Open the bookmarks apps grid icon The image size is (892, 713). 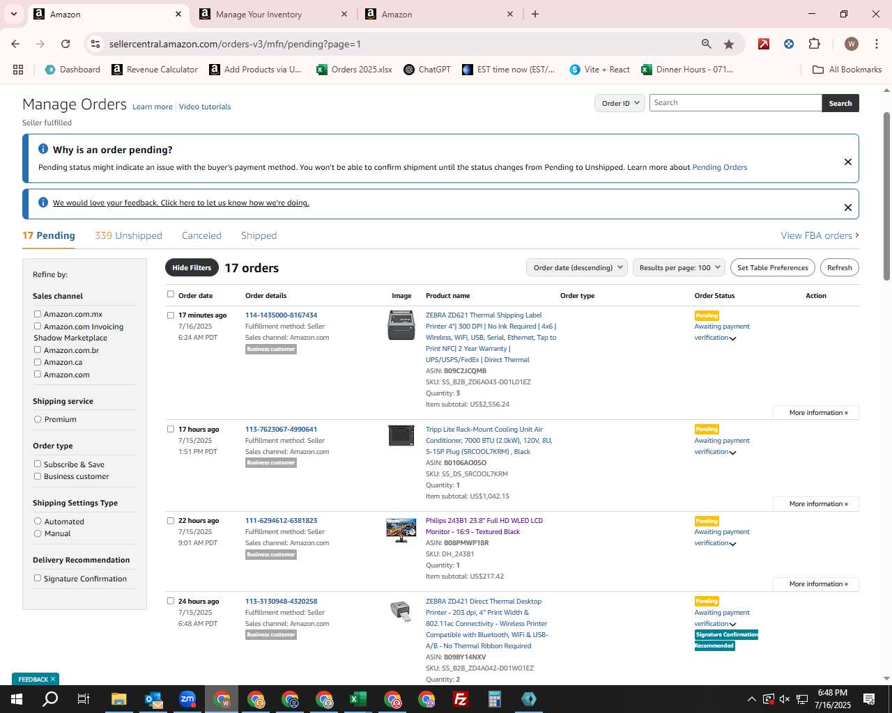point(18,70)
